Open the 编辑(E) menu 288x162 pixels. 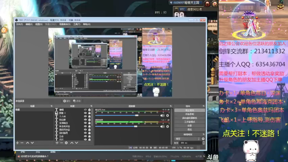click(29, 24)
